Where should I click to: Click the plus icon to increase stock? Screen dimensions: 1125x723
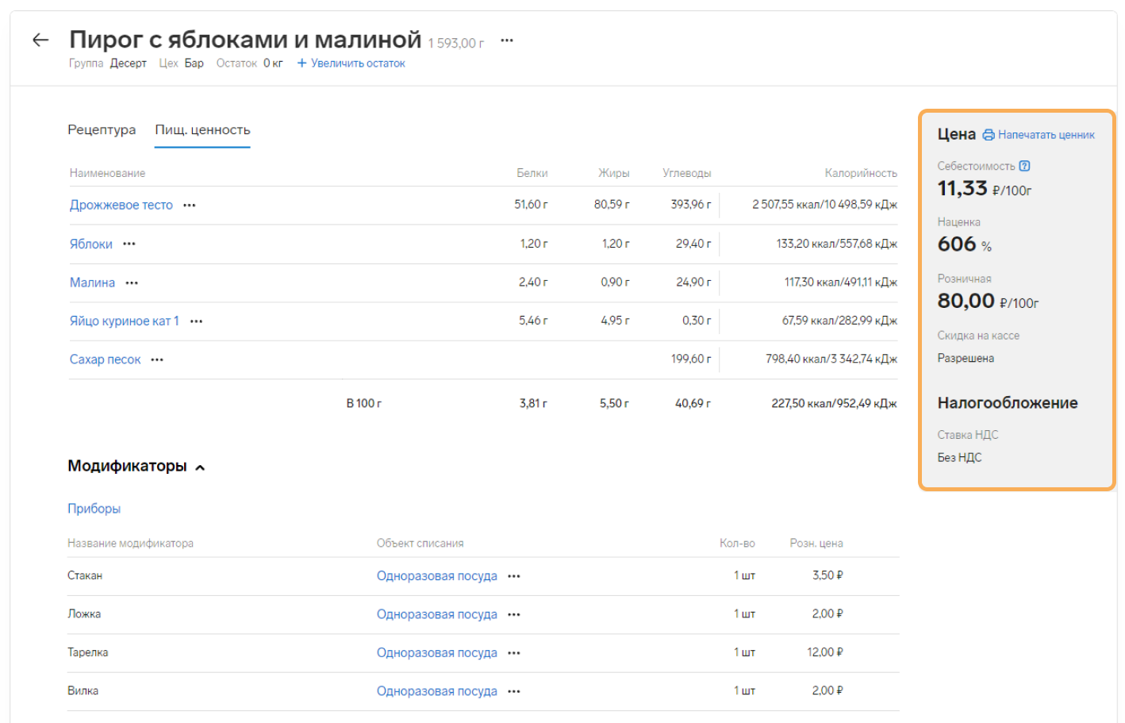pyautogui.click(x=301, y=63)
